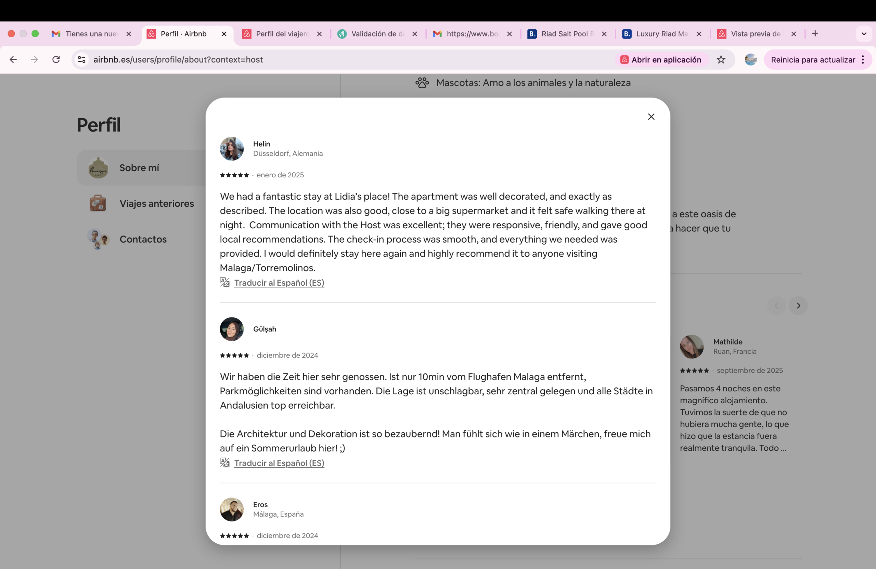Viewport: 876px width, 569px height.
Task: Translate Gülşah's German review to Español
Action: click(279, 463)
